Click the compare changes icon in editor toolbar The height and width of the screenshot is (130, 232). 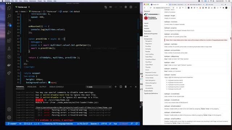pos(105,7)
